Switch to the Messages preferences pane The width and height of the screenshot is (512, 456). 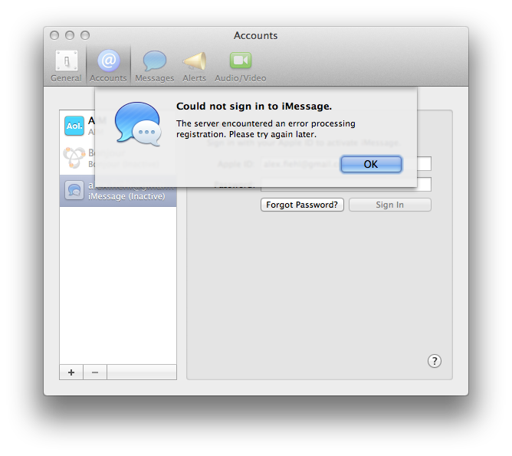[155, 66]
